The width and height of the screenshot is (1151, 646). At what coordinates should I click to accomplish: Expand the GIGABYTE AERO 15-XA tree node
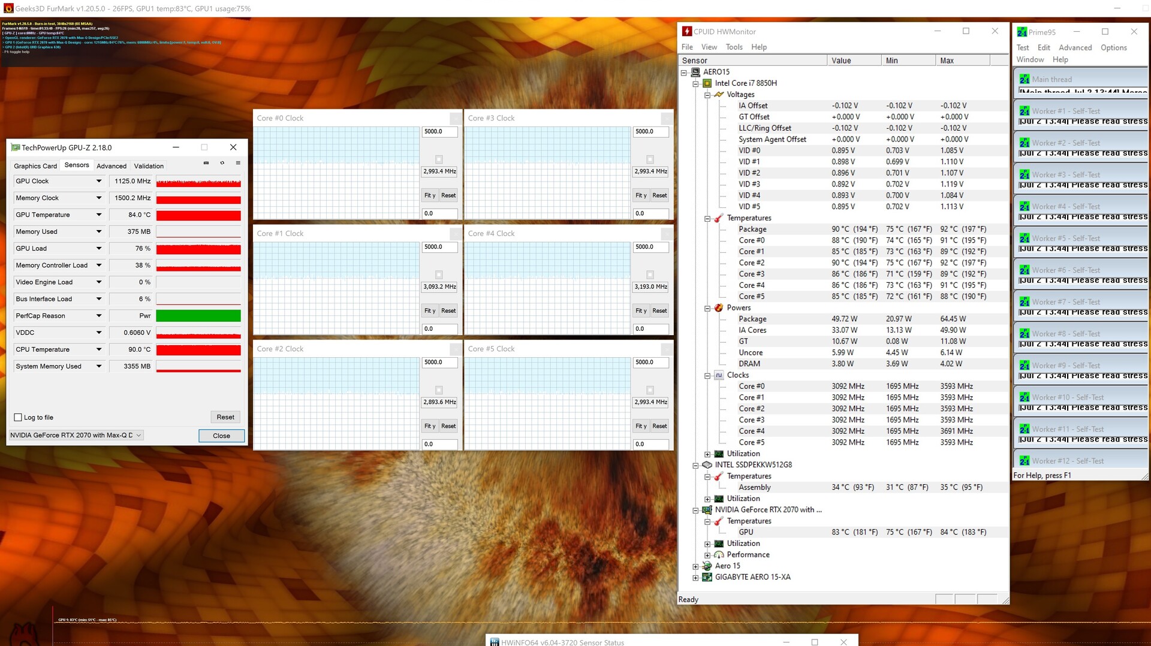click(695, 578)
